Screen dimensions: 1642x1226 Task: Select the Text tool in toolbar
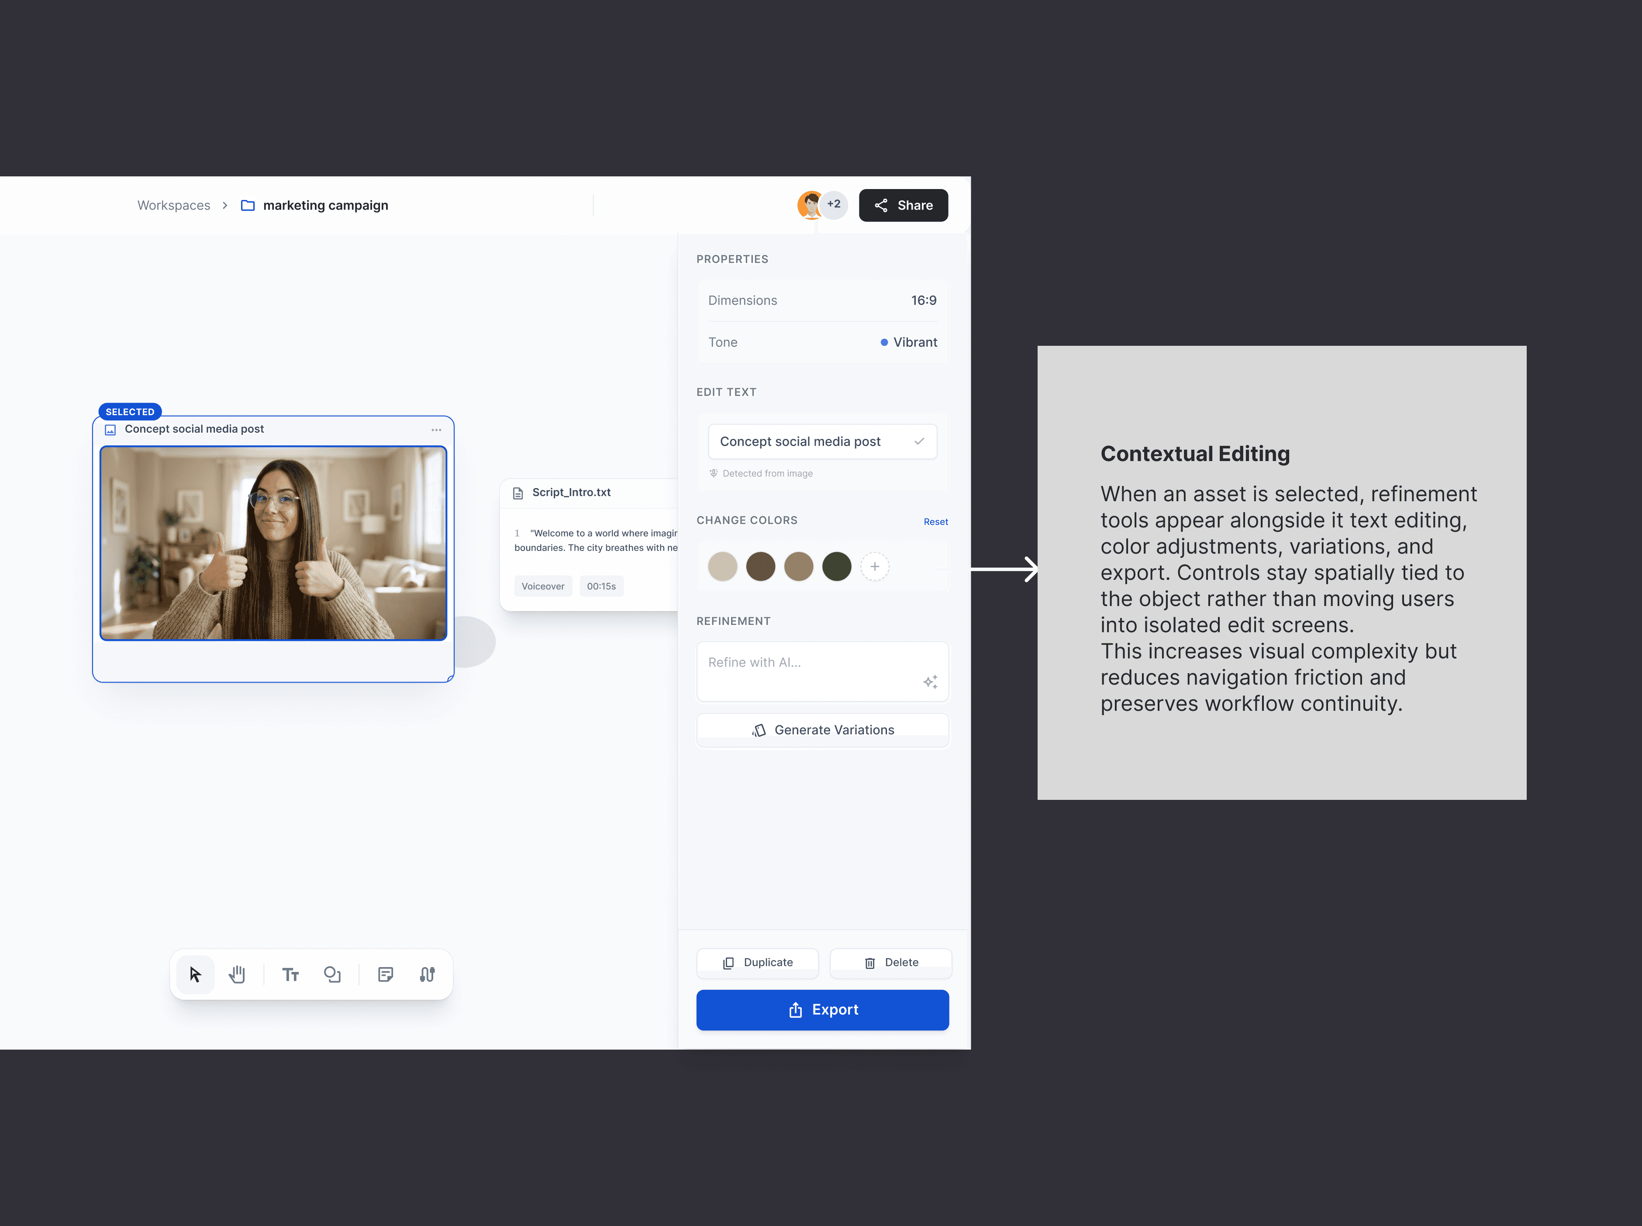coord(290,975)
